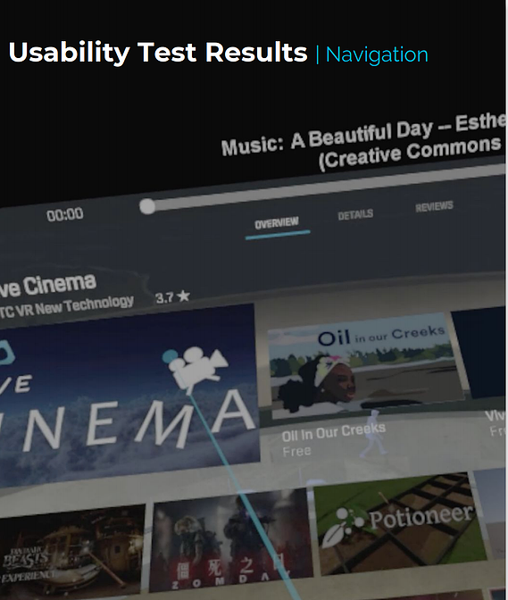Open the Zomday zombie game thumbnail
Screen dimensions: 508x600
click(x=231, y=539)
